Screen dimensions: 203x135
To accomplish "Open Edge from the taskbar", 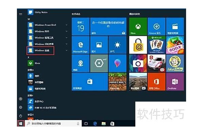I will pyautogui.click(x=95, y=124).
